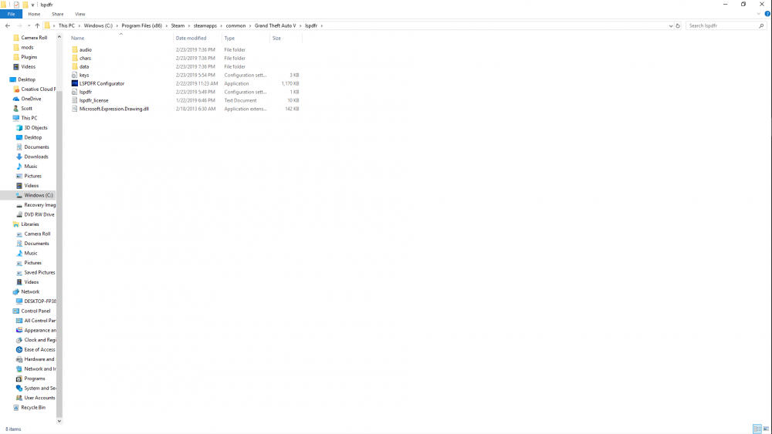
Task: Go back to previous folder
Action: point(8,25)
